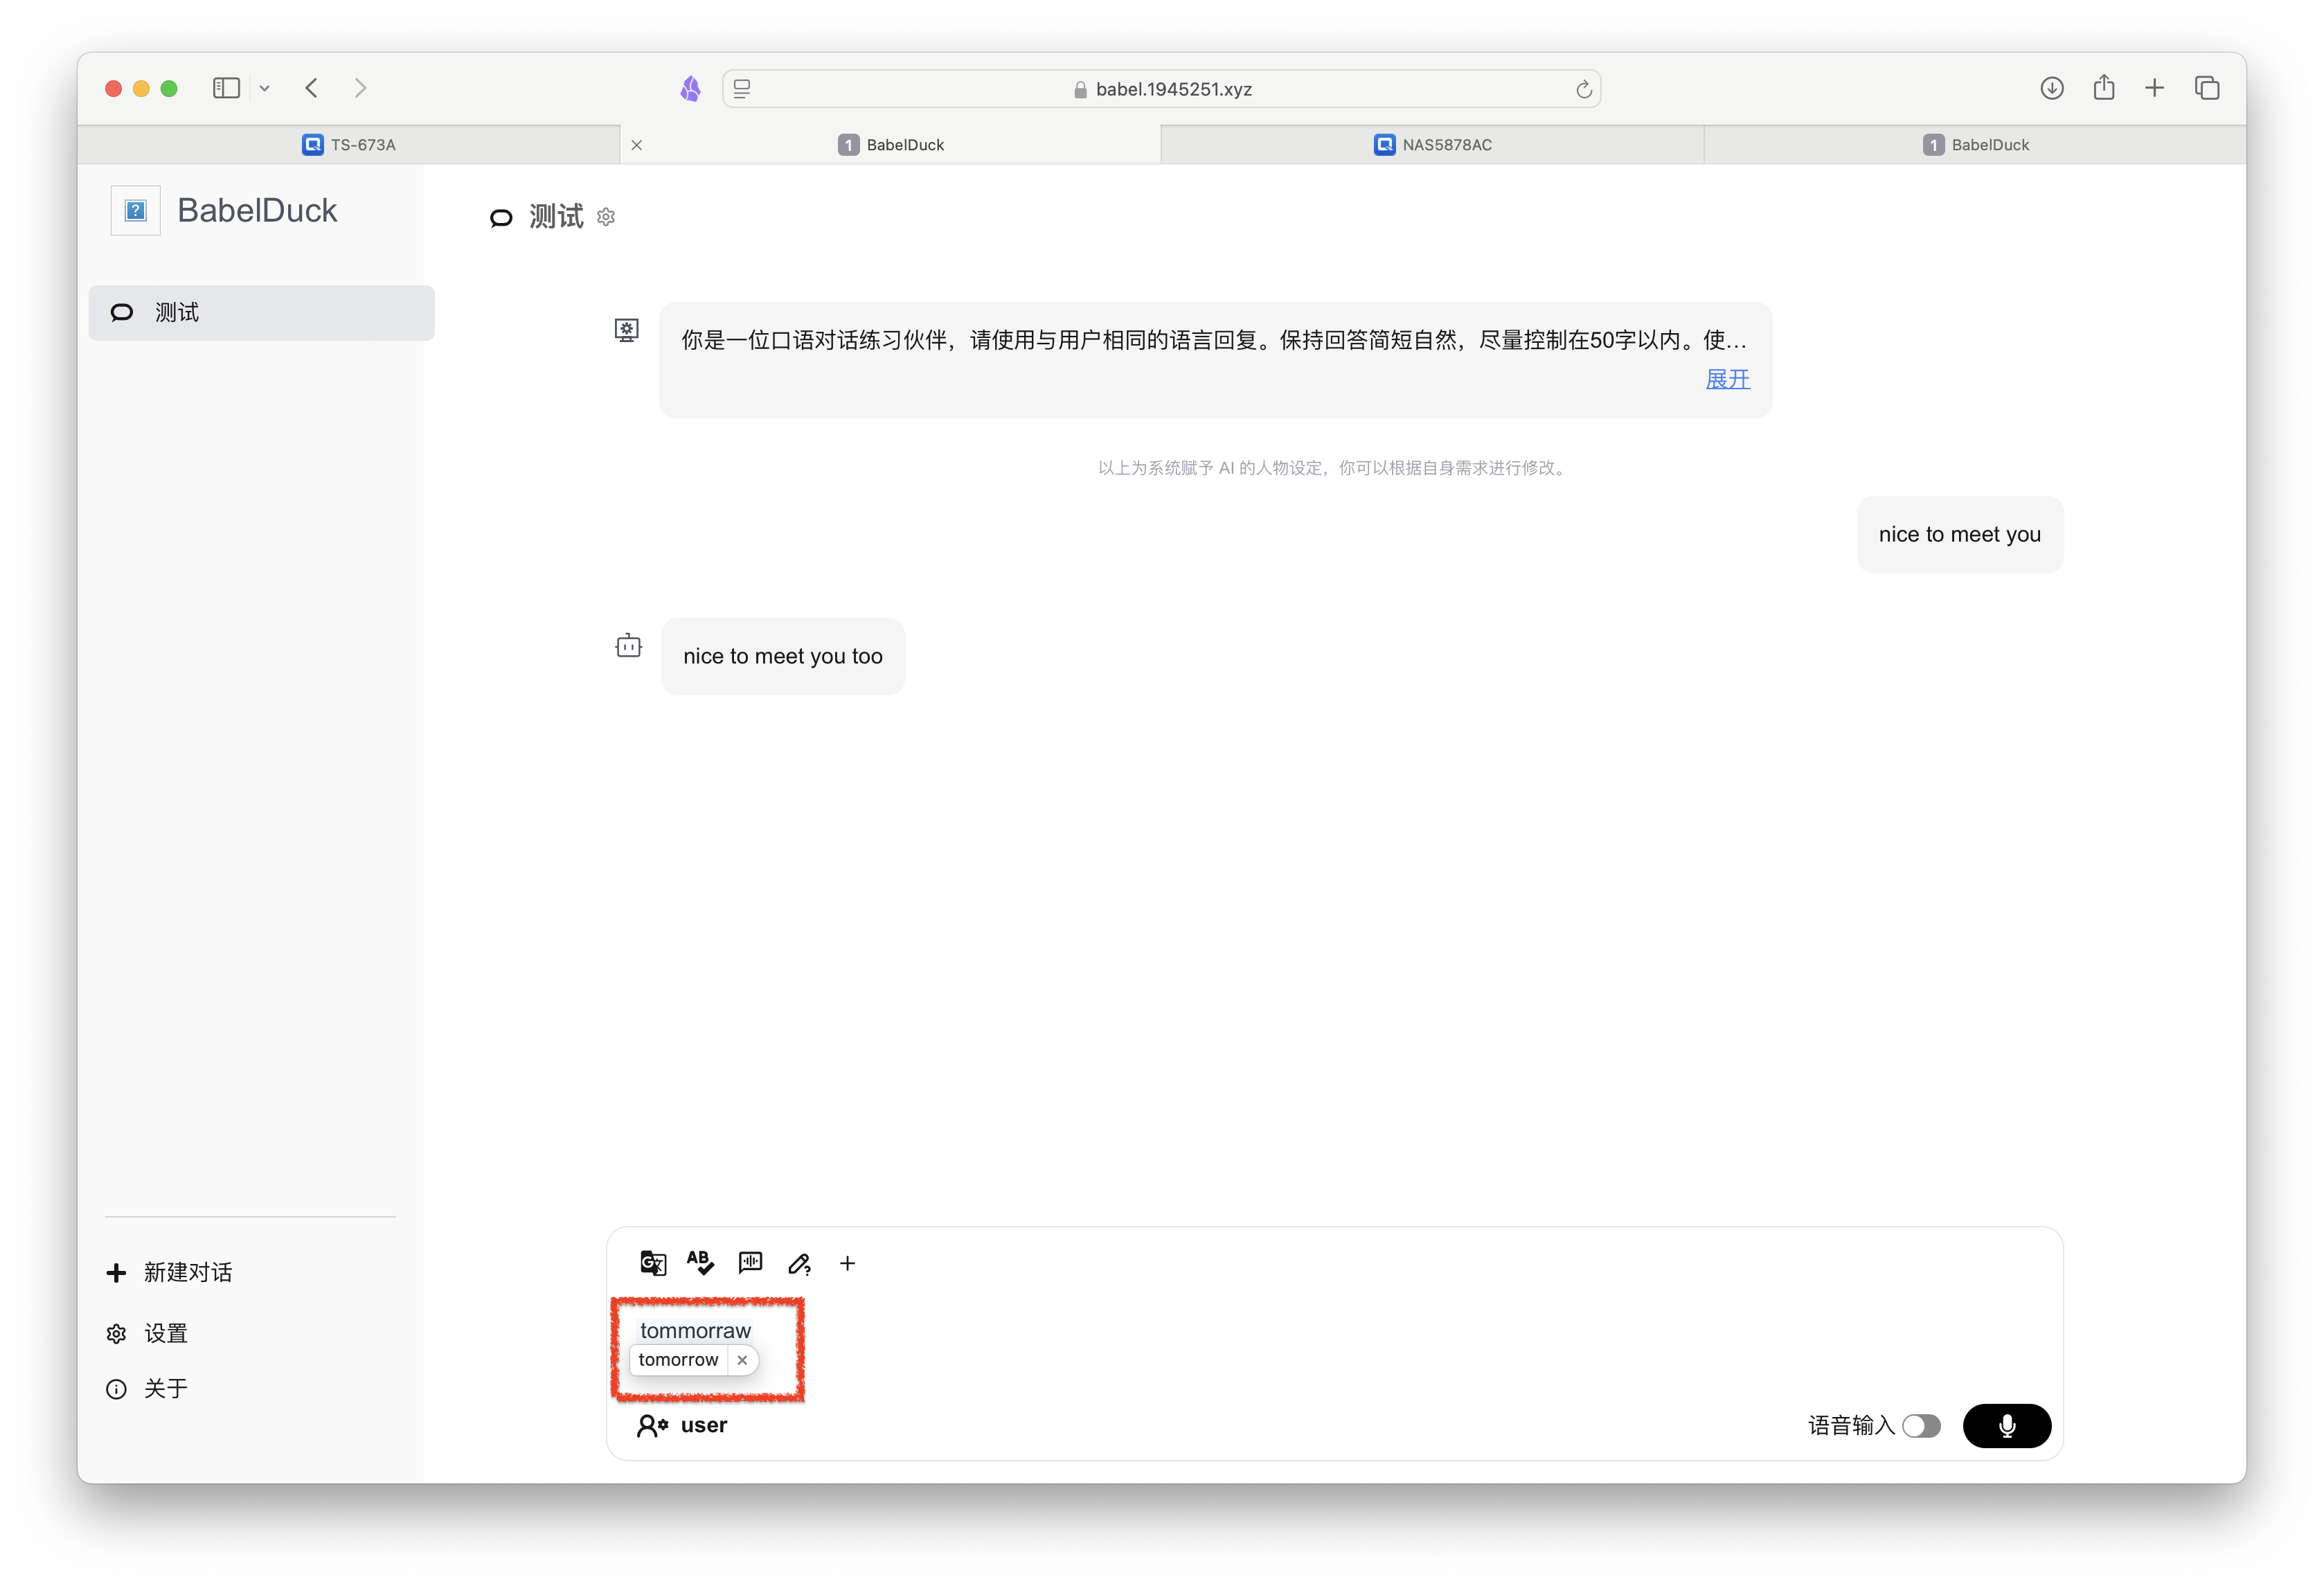Screen dimensions: 2324x1586
Task: Switch to the TS-673A browser tab
Action: point(349,145)
